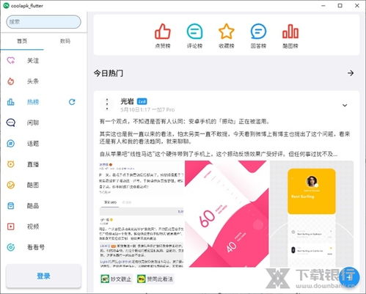
Task: Open 闲聊 chat bubble sidebar item
Action: pos(43,122)
